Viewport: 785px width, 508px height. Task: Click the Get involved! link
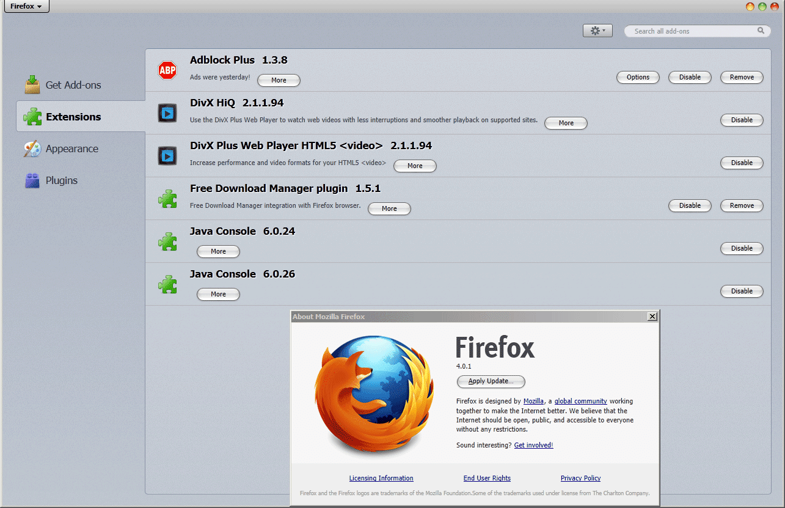(533, 445)
